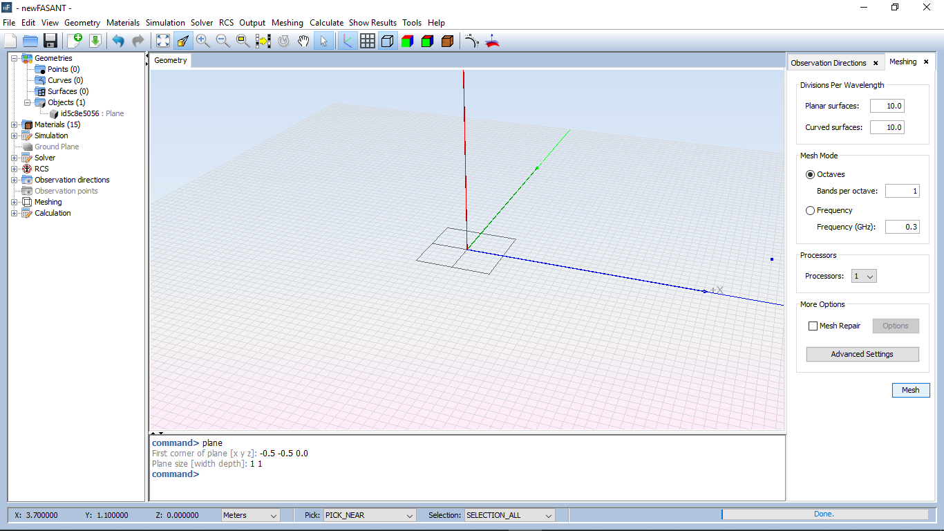The image size is (944, 531).
Task: Click the fit-to-window expand arrows icon
Action: pos(162,41)
